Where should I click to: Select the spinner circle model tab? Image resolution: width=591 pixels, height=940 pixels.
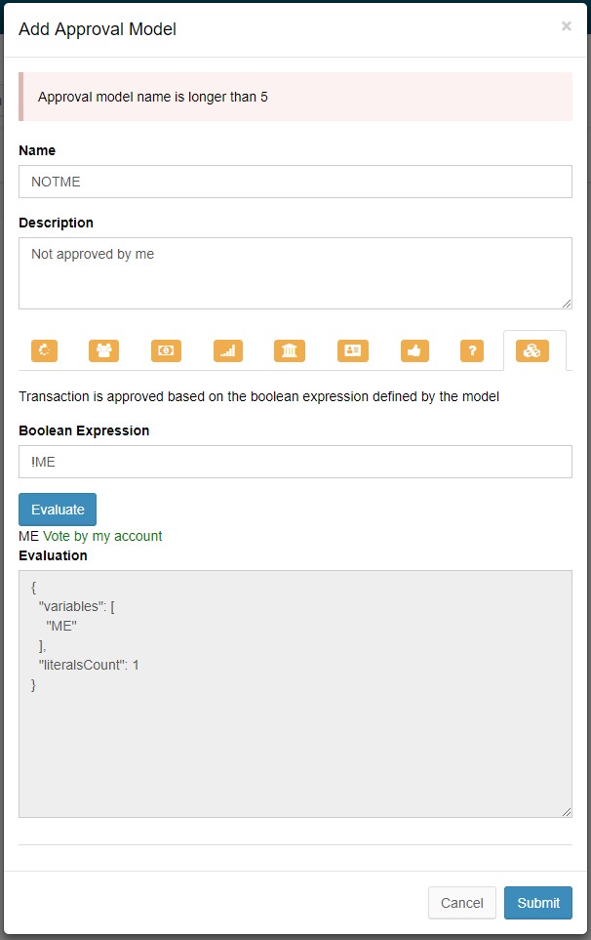45,351
